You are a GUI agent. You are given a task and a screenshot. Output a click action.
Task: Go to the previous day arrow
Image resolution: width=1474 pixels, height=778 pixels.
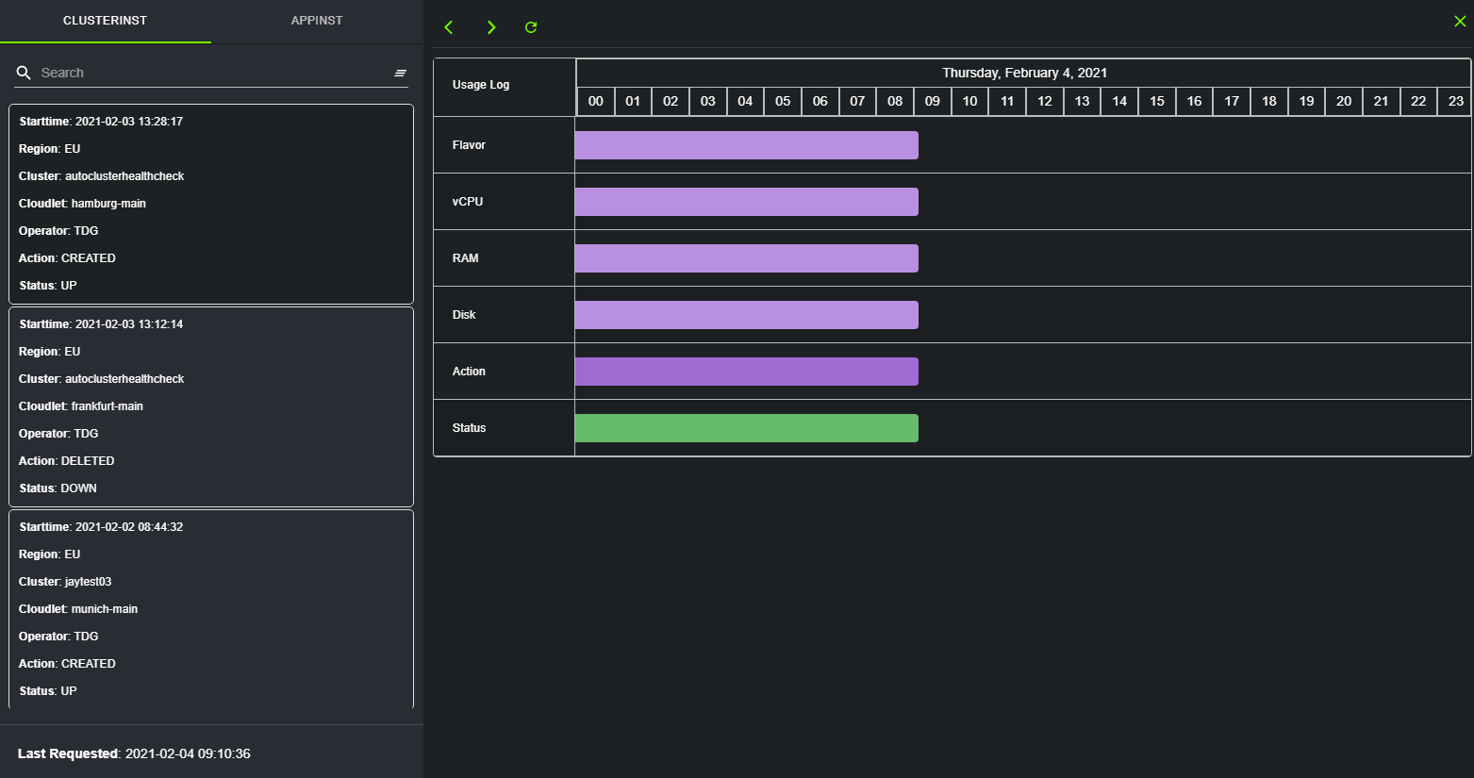tap(449, 27)
